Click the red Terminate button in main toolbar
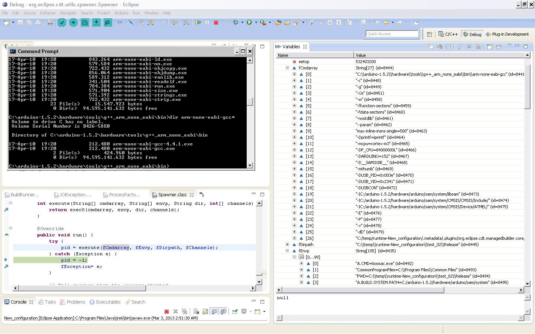Image resolution: width=535 pixels, height=334 pixels. [x=216, y=23]
